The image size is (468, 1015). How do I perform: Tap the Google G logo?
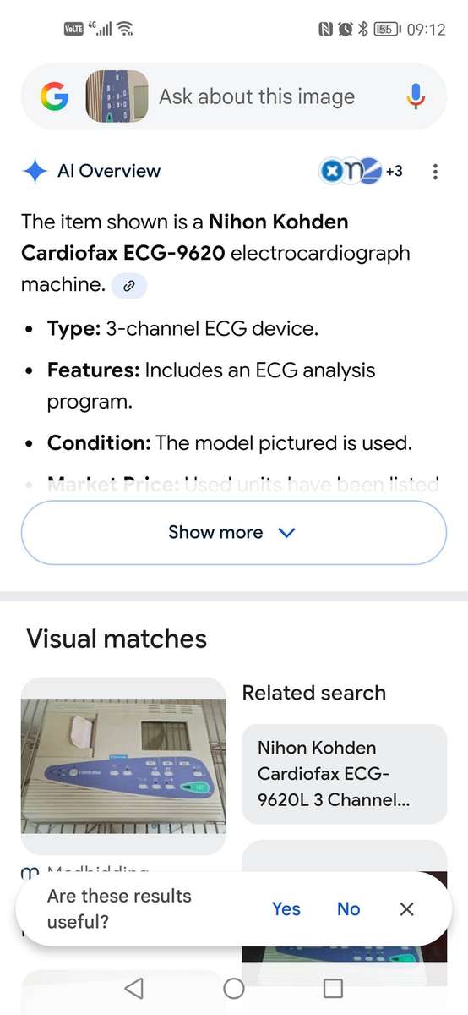tap(55, 96)
